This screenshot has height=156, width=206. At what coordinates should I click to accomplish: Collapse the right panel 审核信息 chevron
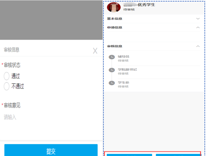pyautogui.click(x=198, y=46)
